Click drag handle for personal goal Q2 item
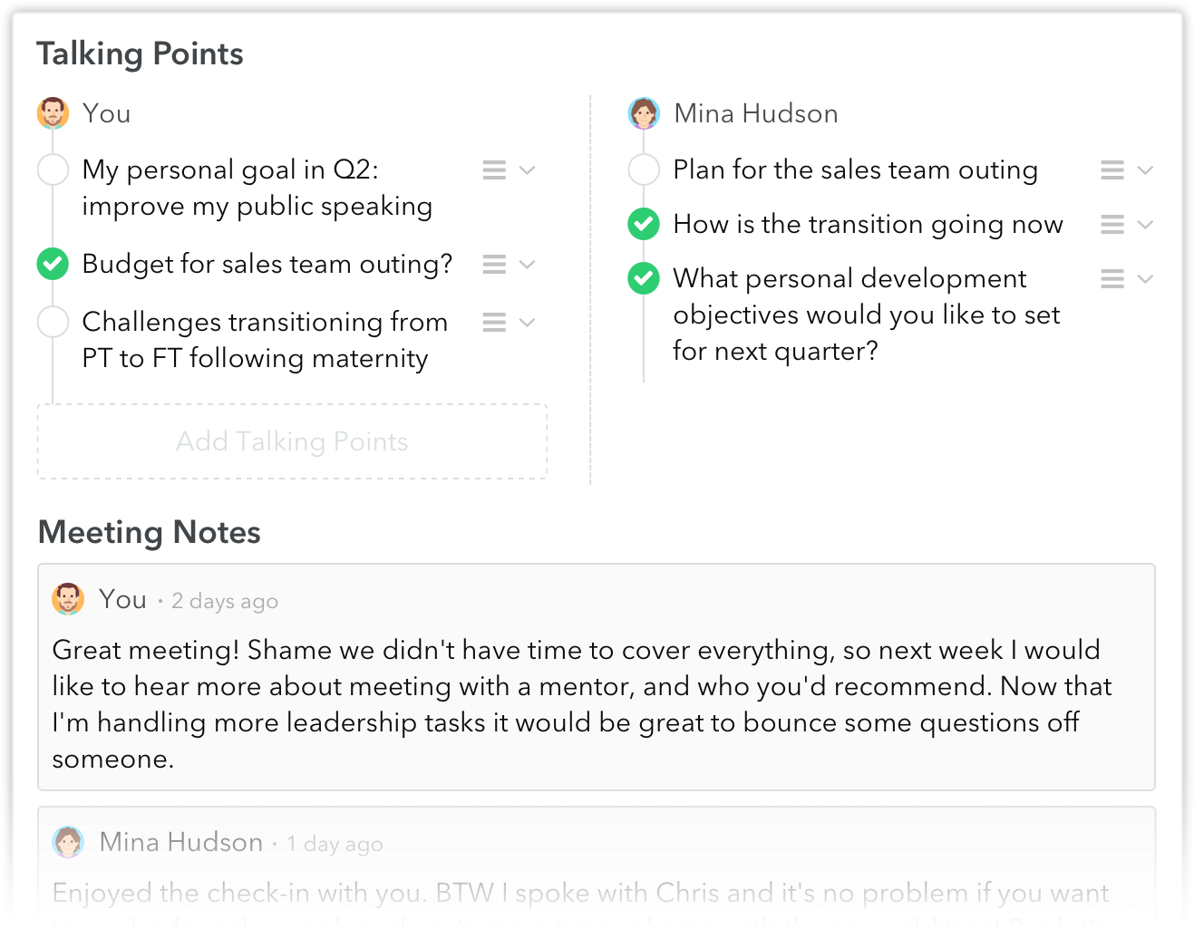 [x=494, y=170]
